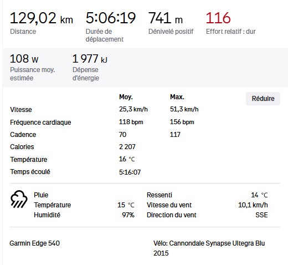Click the Moy. column header

[126, 97]
